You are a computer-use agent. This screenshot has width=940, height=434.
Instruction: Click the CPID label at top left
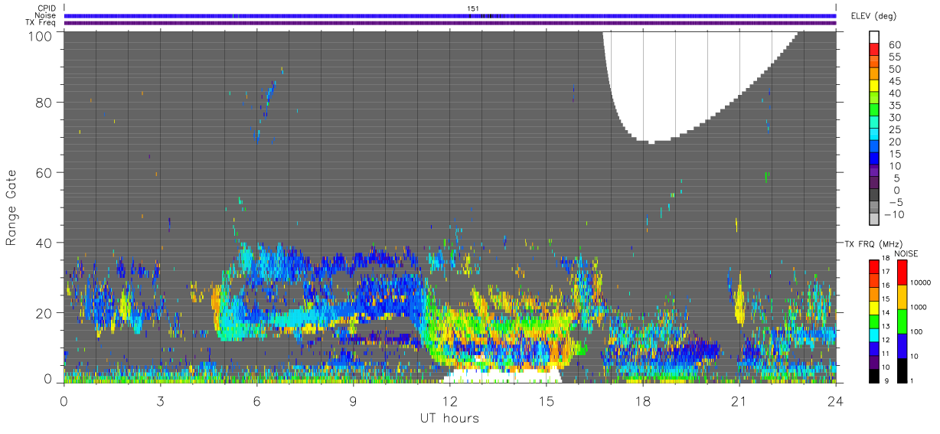pos(46,8)
